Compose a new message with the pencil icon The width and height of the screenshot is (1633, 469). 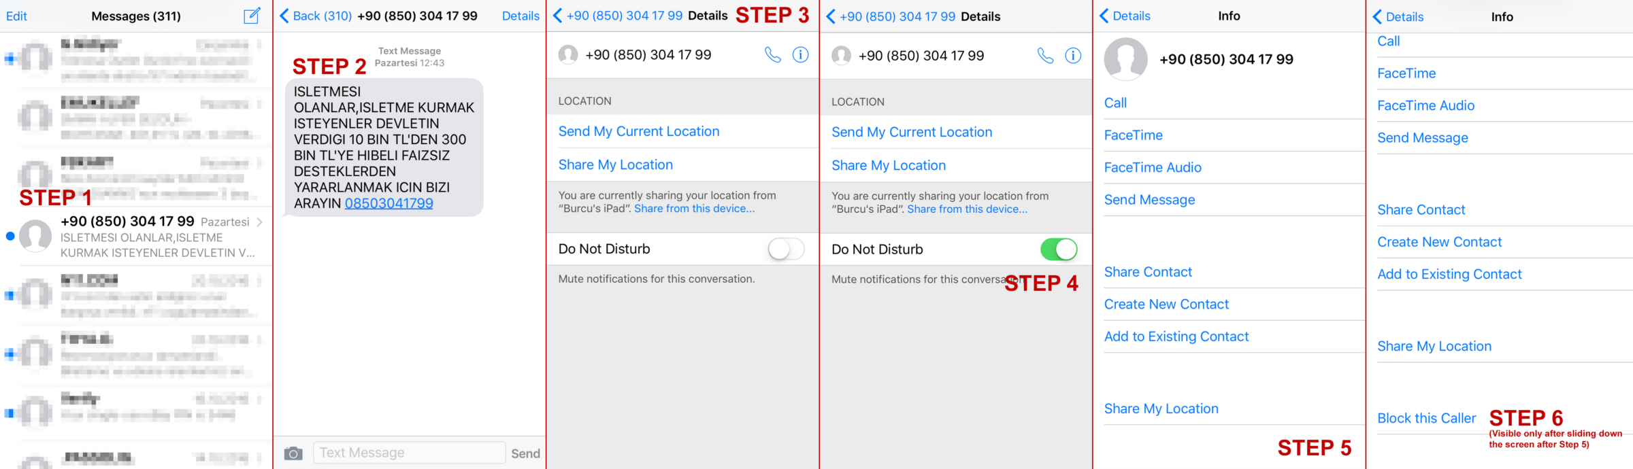pos(252,15)
